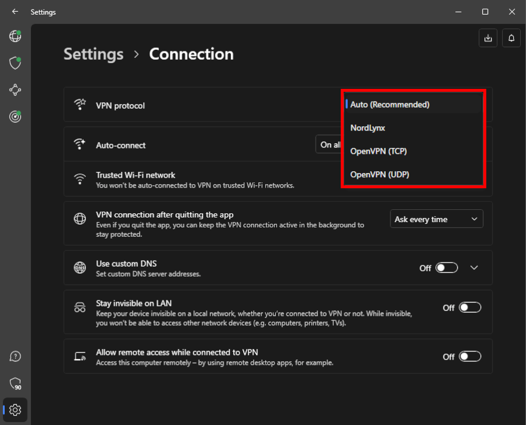This screenshot has height=425, width=526.
Task: Click the Settings breadcrumb link
Action: click(94, 54)
